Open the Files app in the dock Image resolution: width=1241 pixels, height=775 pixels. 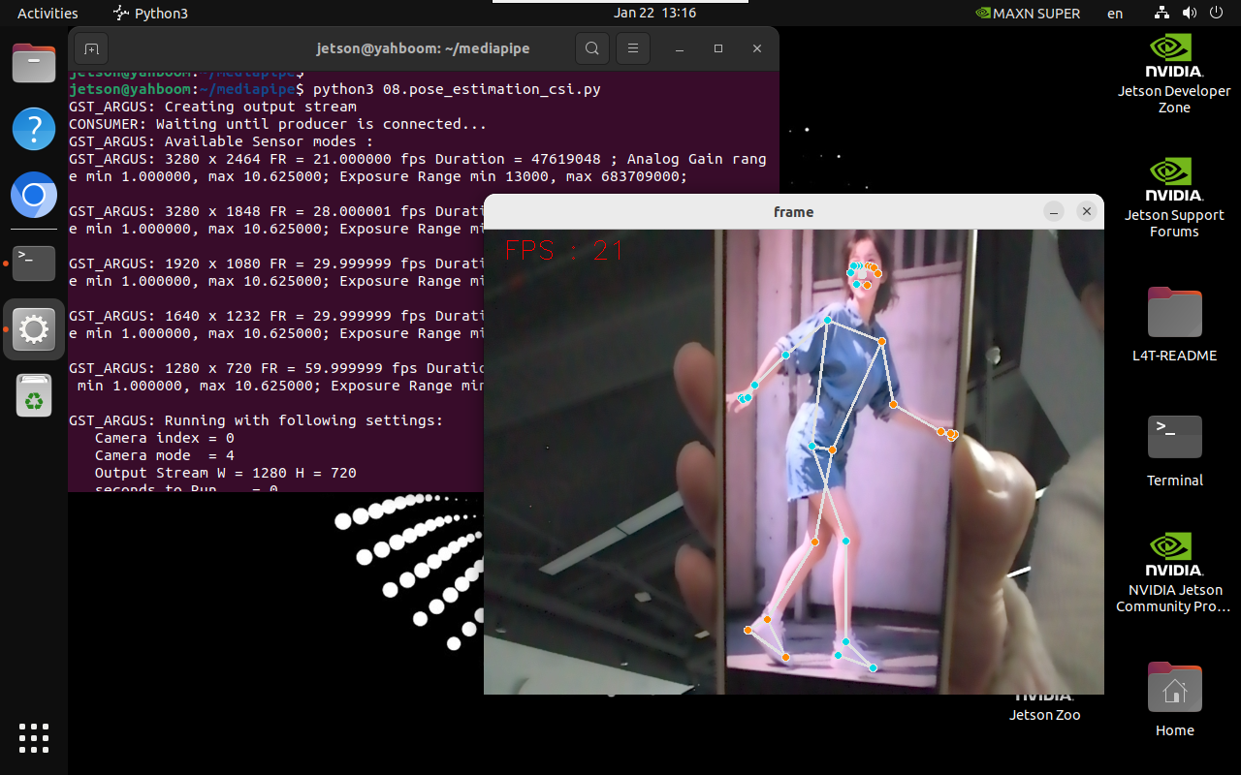[34, 63]
